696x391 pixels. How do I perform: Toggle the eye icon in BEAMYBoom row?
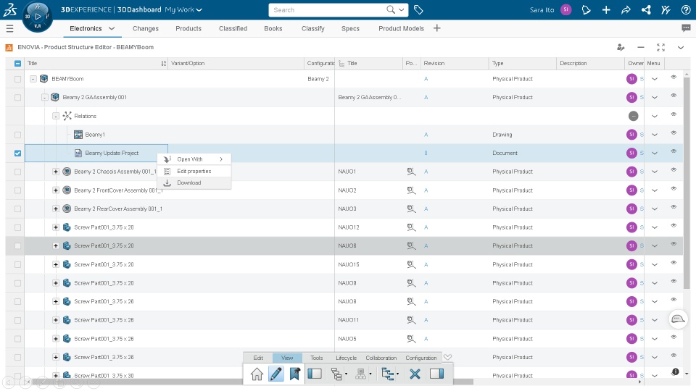pyautogui.click(x=674, y=77)
